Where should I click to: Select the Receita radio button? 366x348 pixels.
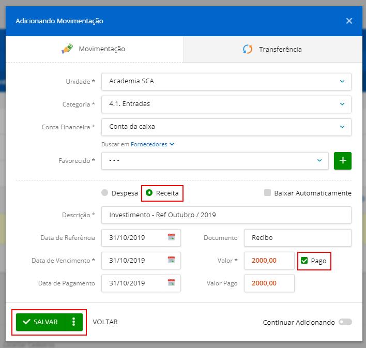coord(149,193)
